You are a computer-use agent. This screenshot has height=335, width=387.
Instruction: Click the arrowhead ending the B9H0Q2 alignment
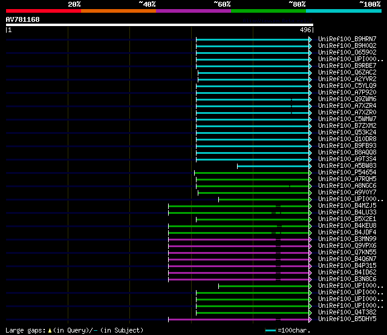click(310, 46)
